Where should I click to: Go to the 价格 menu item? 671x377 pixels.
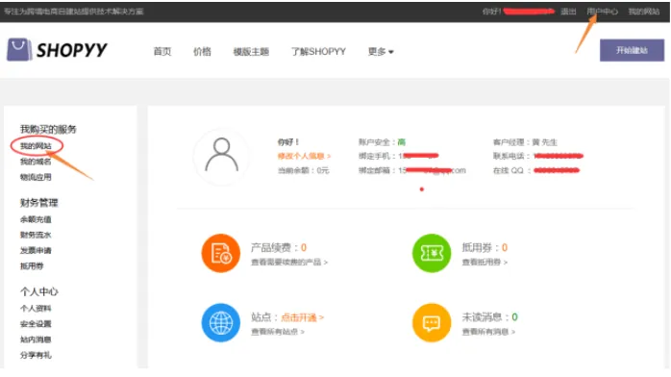(x=202, y=51)
